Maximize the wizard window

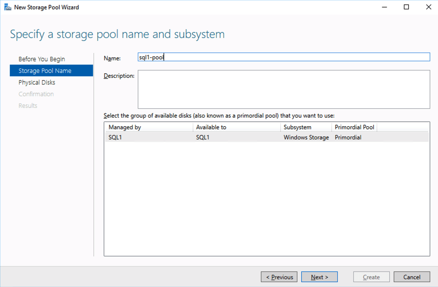click(406, 7)
